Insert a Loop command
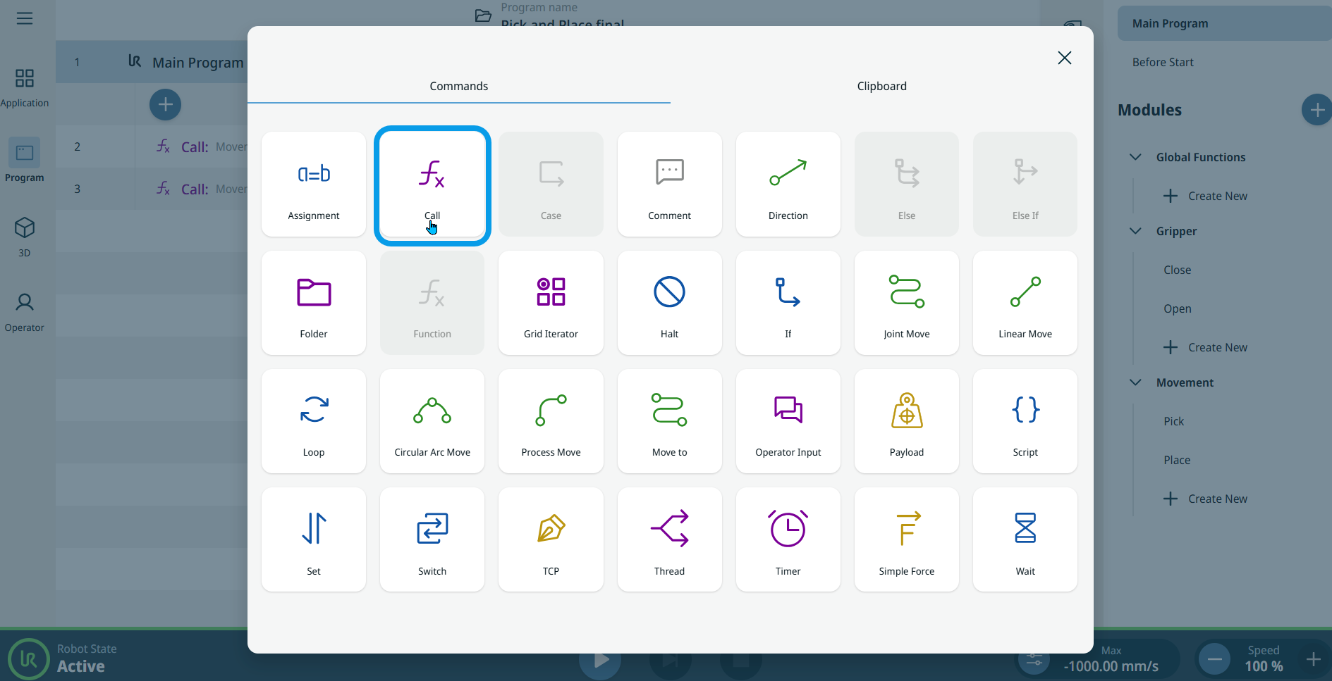 314,421
